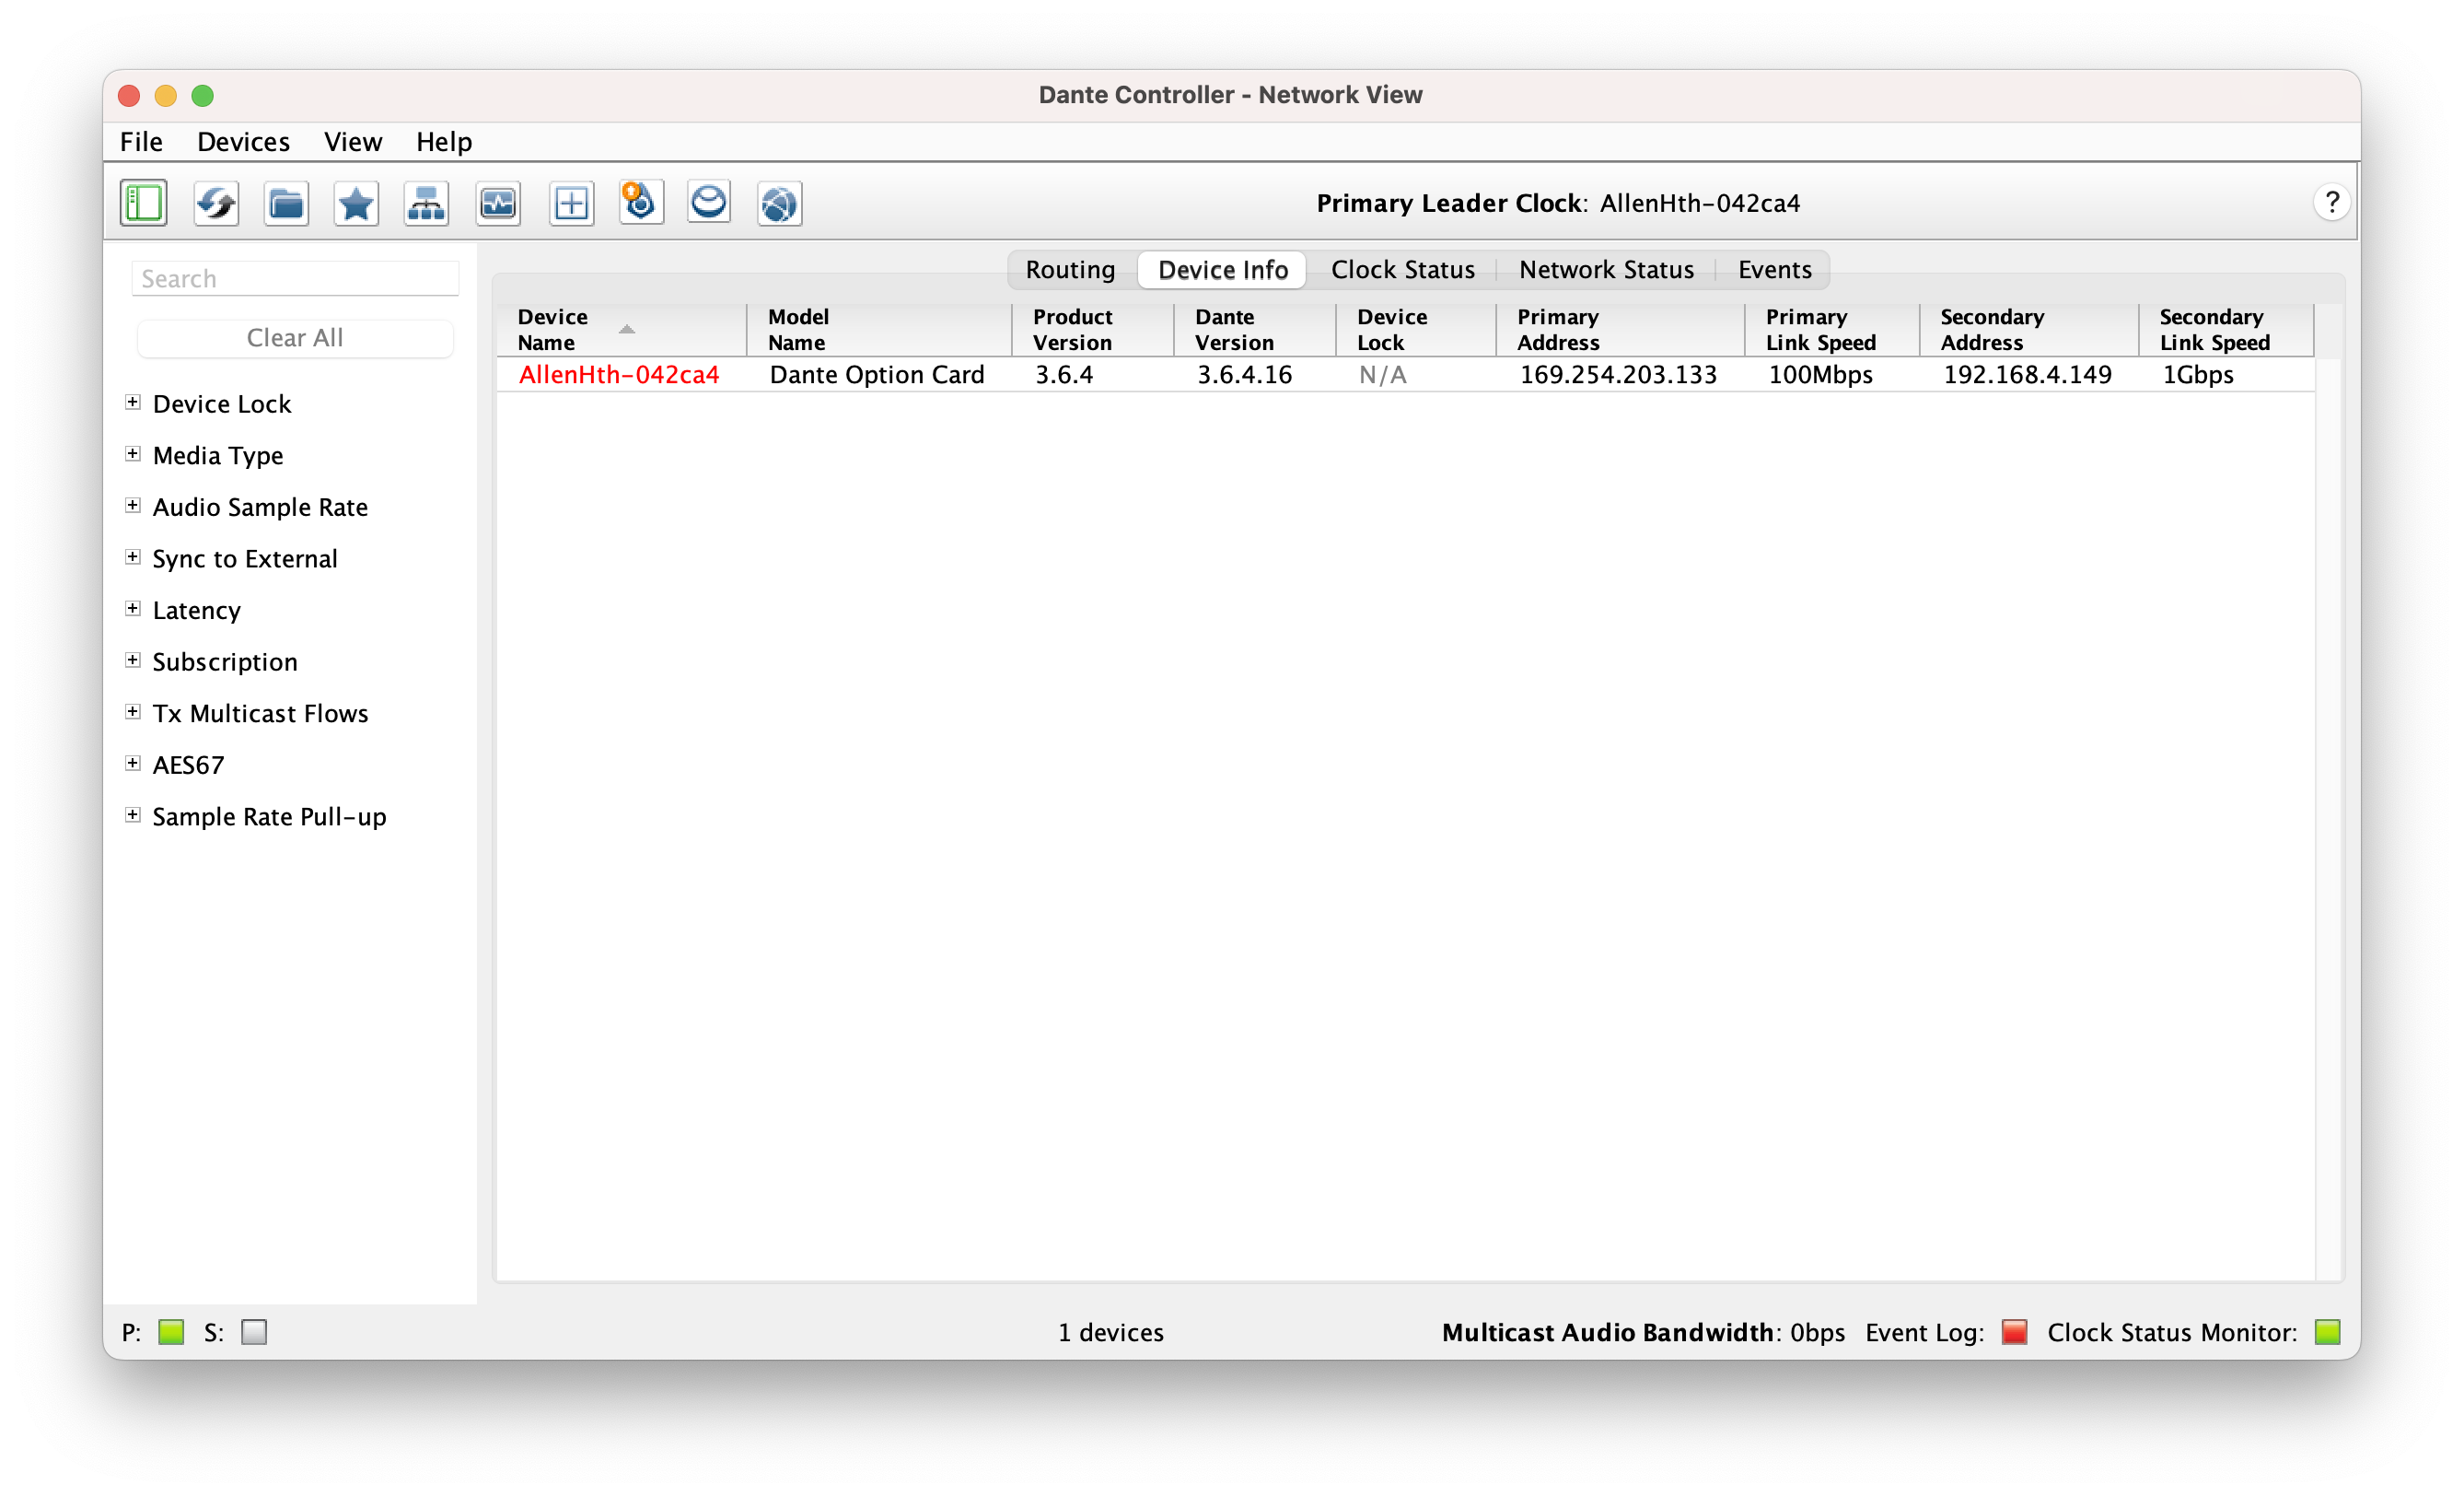Click the primary network P status indicator
The width and height of the screenshot is (2464, 1496).
coord(171,1332)
